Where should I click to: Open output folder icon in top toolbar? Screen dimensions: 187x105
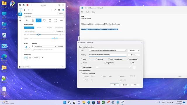click(59, 10)
